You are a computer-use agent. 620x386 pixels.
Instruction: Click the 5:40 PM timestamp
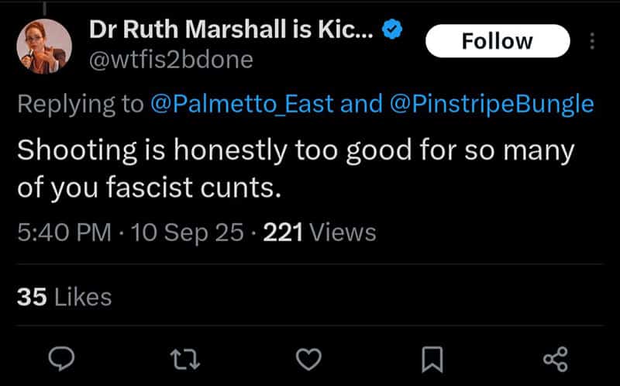(64, 233)
